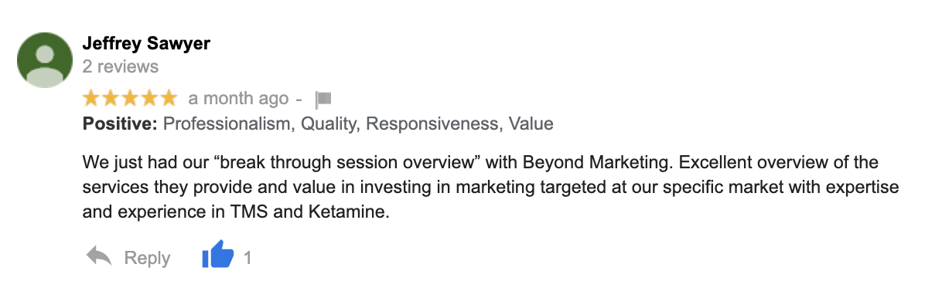Select the second gold rating star
The height and width of the screenshot is (298, 942).
coord(111,98)
